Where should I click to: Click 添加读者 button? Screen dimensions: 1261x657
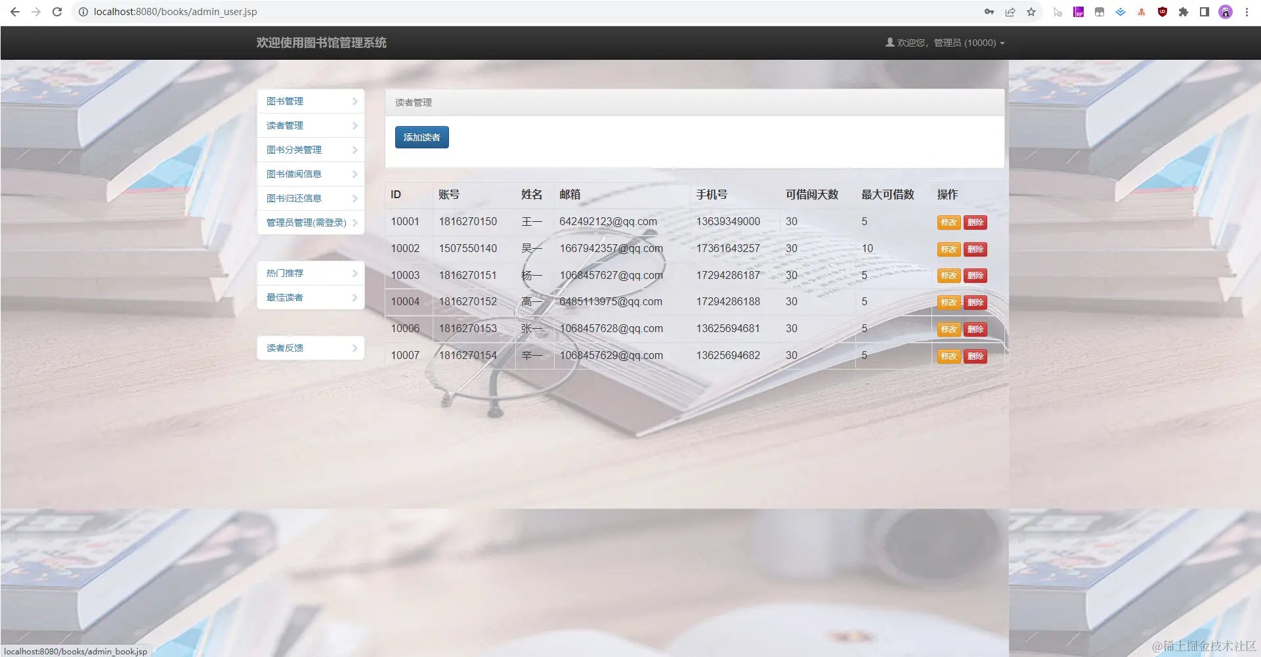point(422,137)
